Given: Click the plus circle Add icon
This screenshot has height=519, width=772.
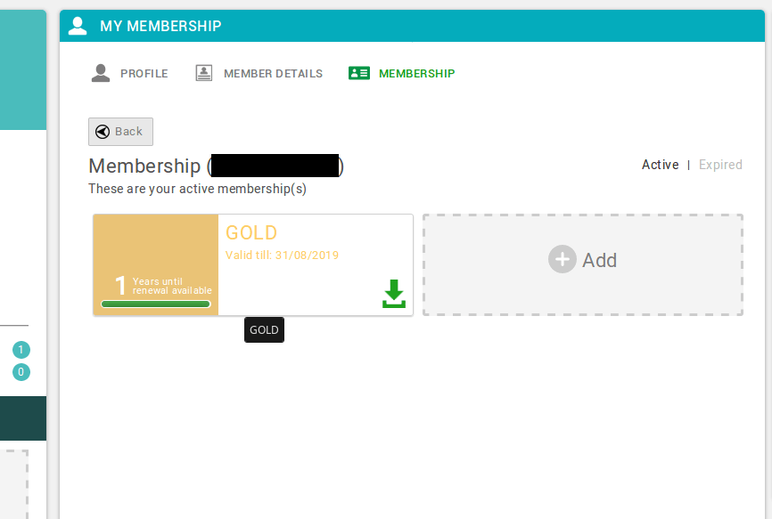Looking at the screenshot, I should [563, 259].
